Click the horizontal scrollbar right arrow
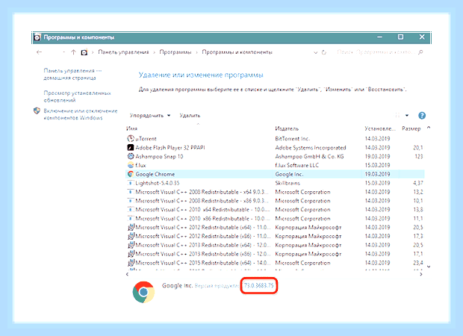 point(421,274)
